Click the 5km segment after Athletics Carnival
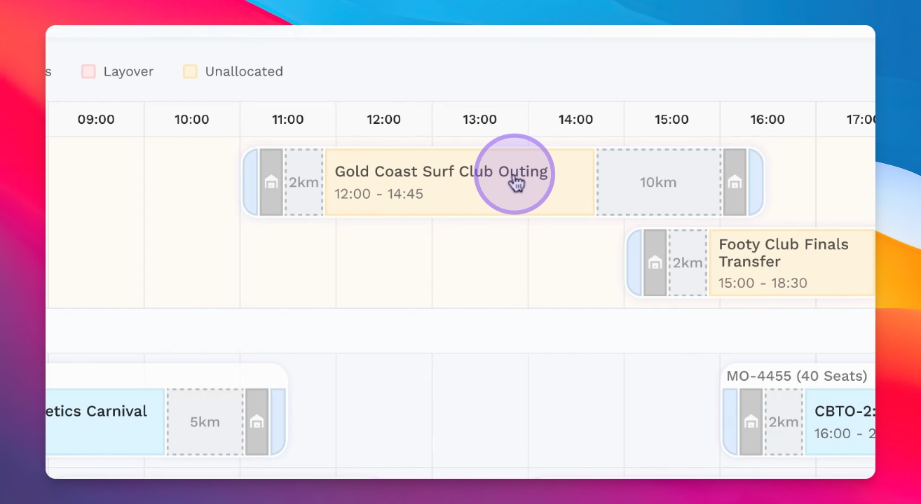Image resolution: width=921 pixels, height=504 pixels. [205, 421]
